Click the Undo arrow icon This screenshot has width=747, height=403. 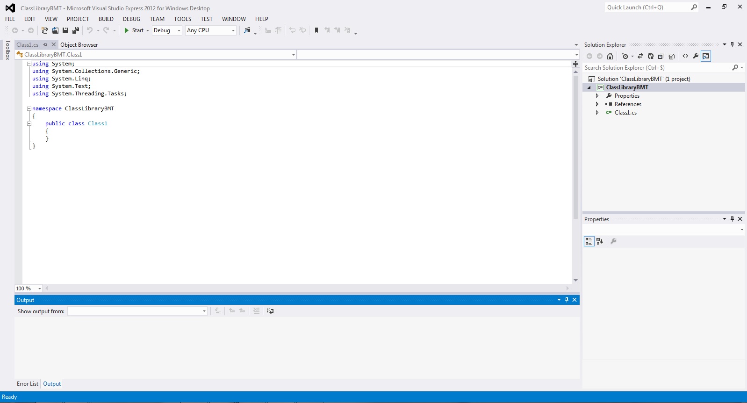90,30
